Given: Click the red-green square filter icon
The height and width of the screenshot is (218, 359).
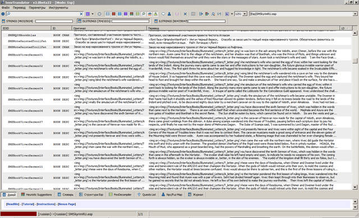Looking at the screenshot, I should tap(131, 14).
